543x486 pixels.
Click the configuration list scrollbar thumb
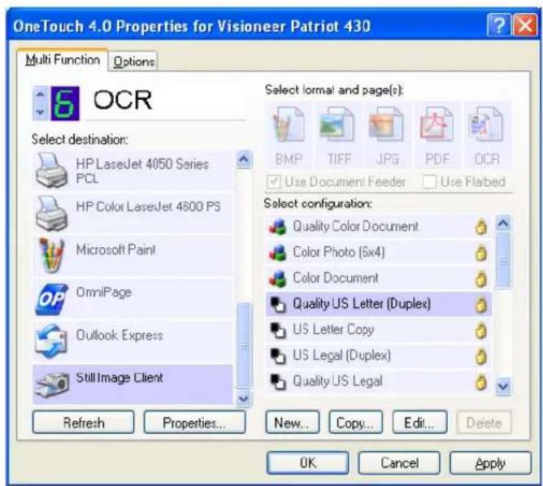click(x=503, y=260)
